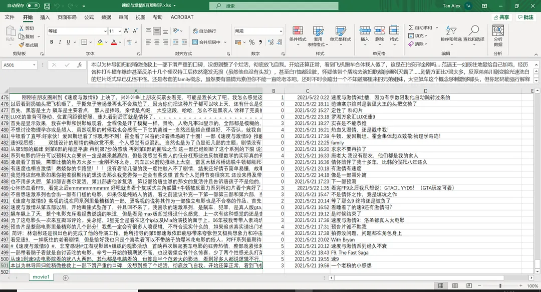This screenshot has height=292, width=541.
Task: Click increase decimal places icon
Action: click(270, 42)
